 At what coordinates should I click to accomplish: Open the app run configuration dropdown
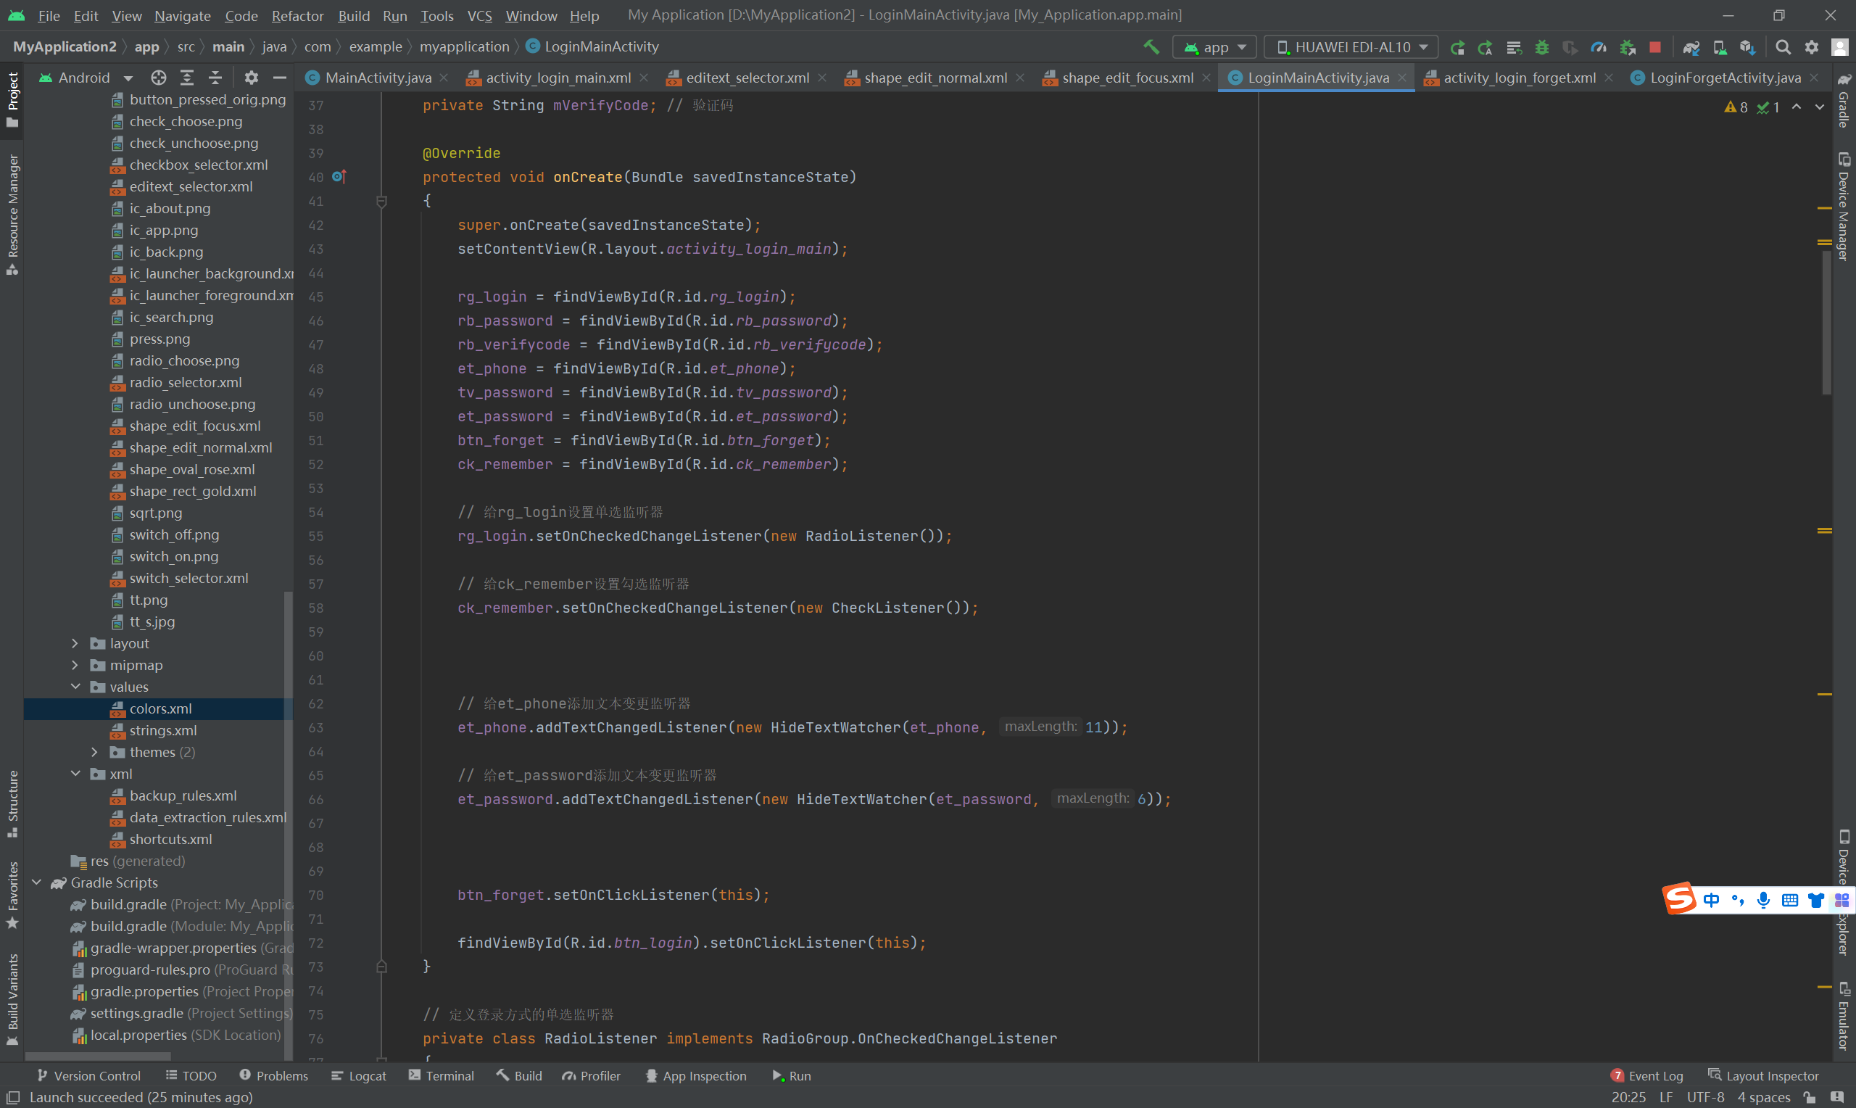click(x=1215, y=47)
